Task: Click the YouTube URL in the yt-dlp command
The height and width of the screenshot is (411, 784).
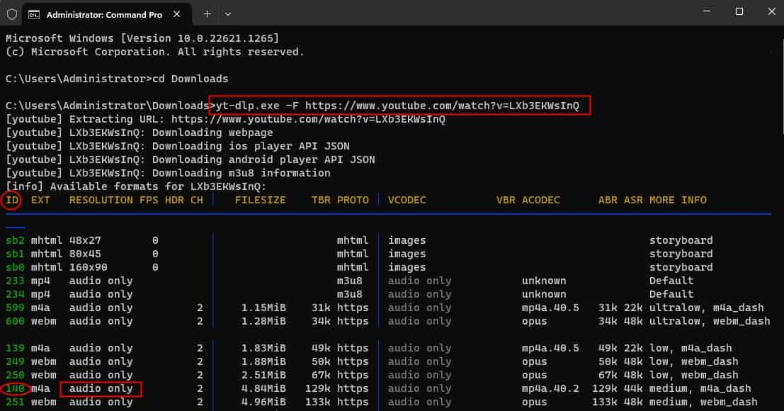Action: pos(442,106)
